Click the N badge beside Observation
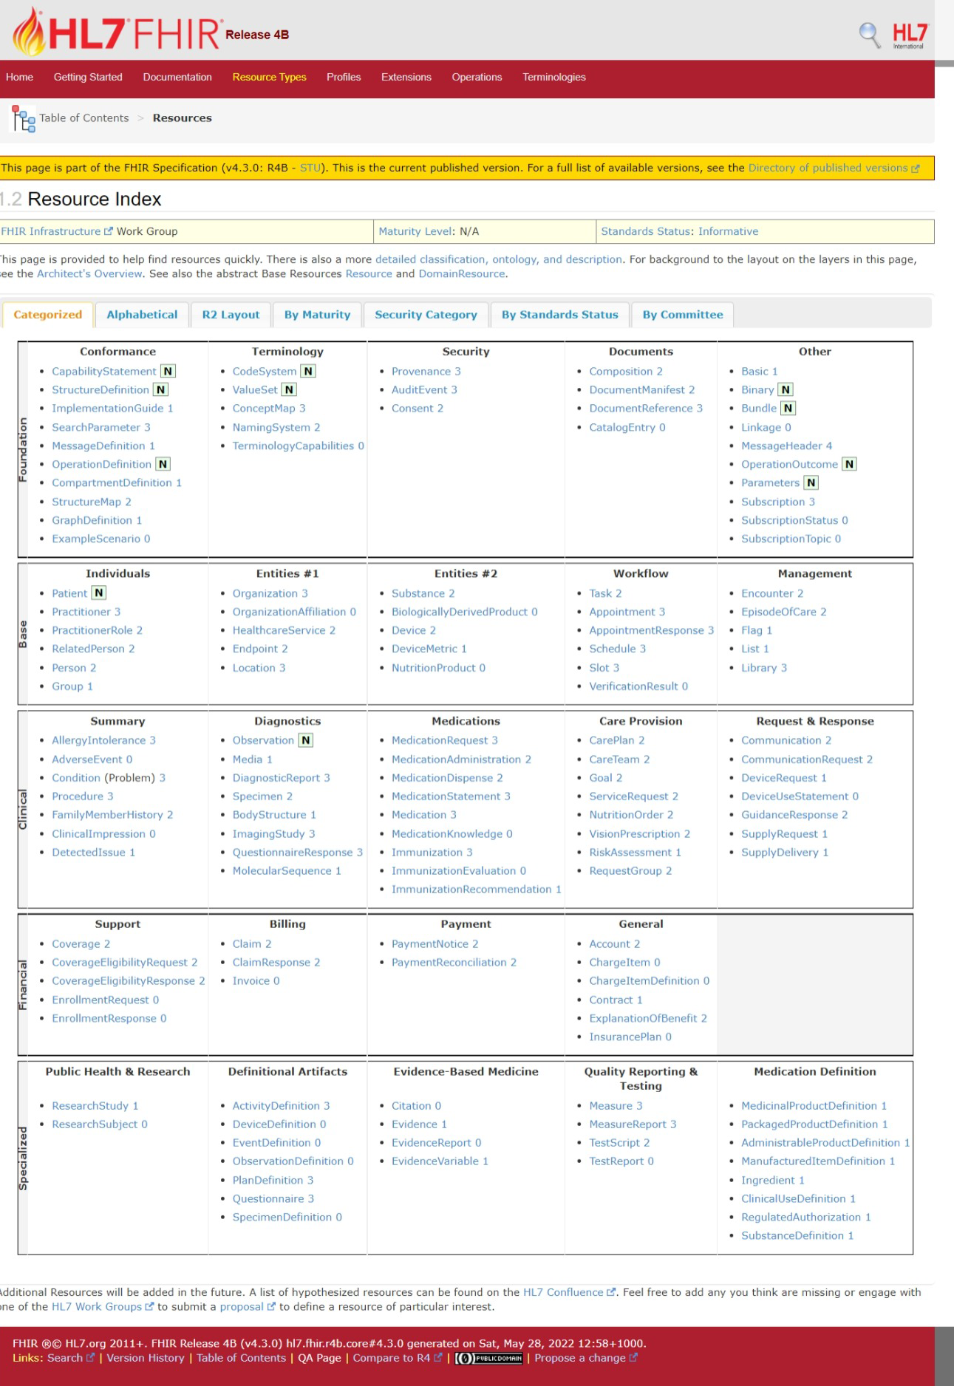954x1386 pixels. tap(306, 740)
